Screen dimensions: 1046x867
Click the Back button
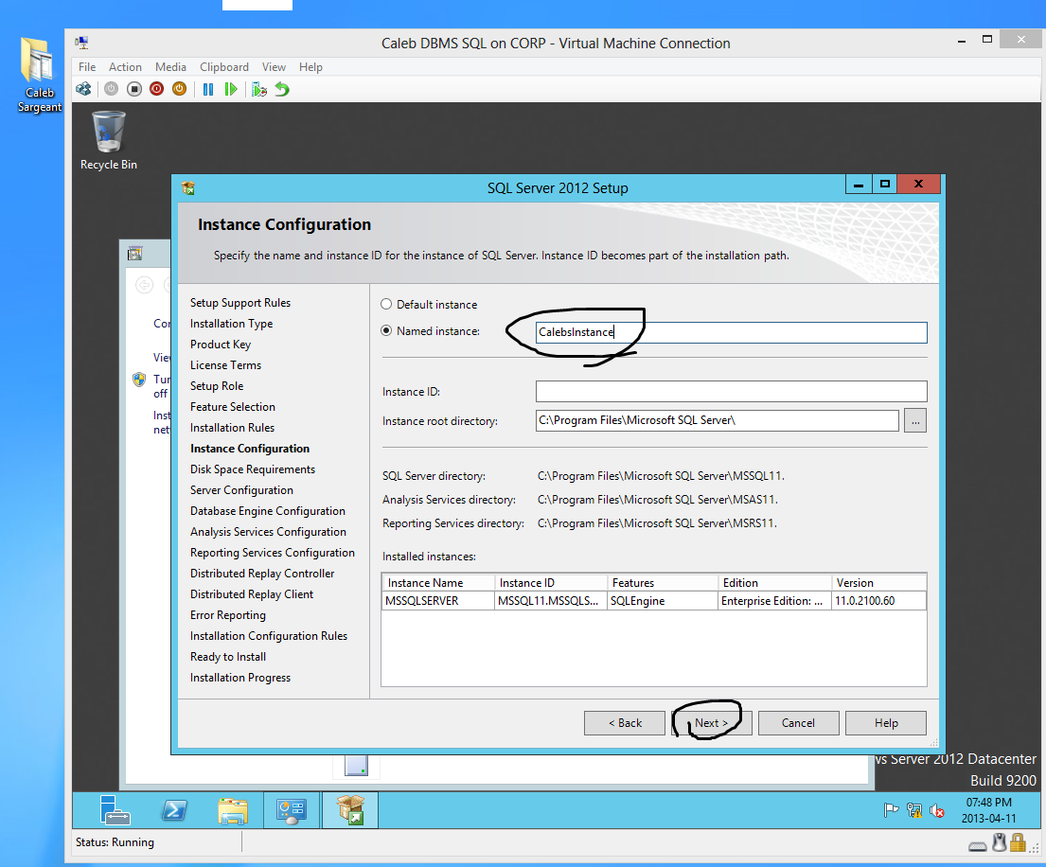625,723
